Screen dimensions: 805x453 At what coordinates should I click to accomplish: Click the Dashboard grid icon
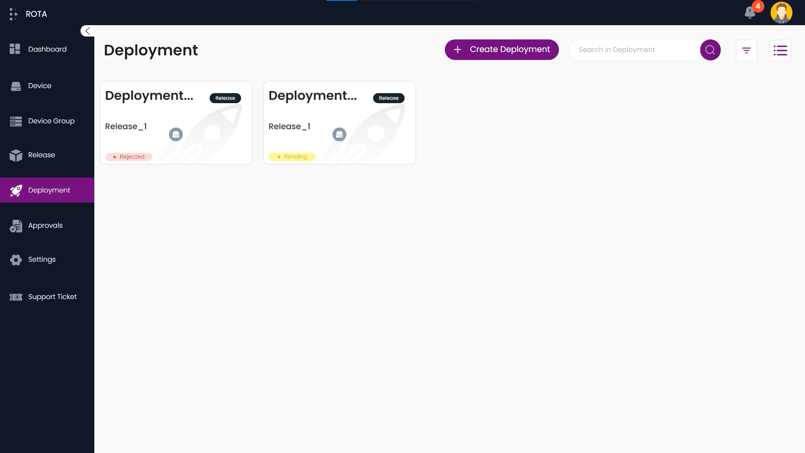[x=14, y=49]
